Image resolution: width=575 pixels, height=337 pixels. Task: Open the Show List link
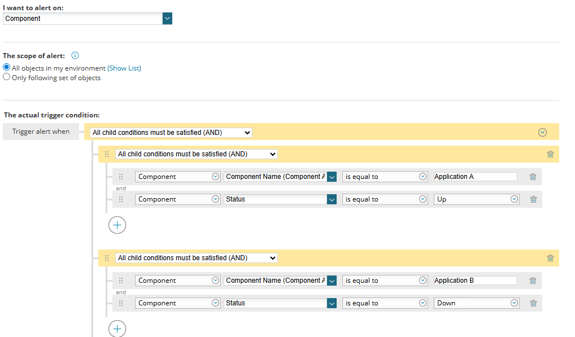[124, 68]
